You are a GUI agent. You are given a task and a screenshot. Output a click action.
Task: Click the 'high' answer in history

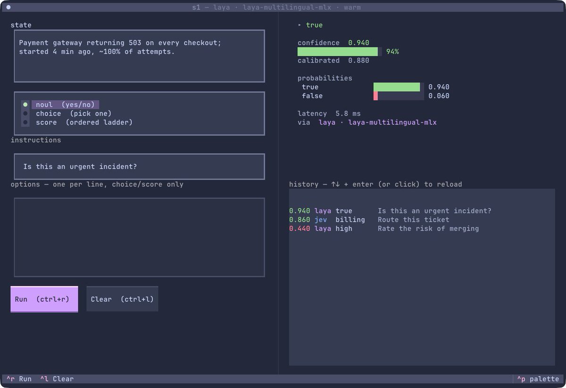coord(344,229)
